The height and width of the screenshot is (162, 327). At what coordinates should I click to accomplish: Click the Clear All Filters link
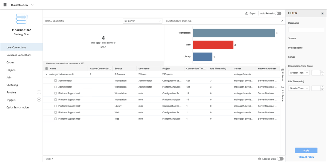coord(306,157)
